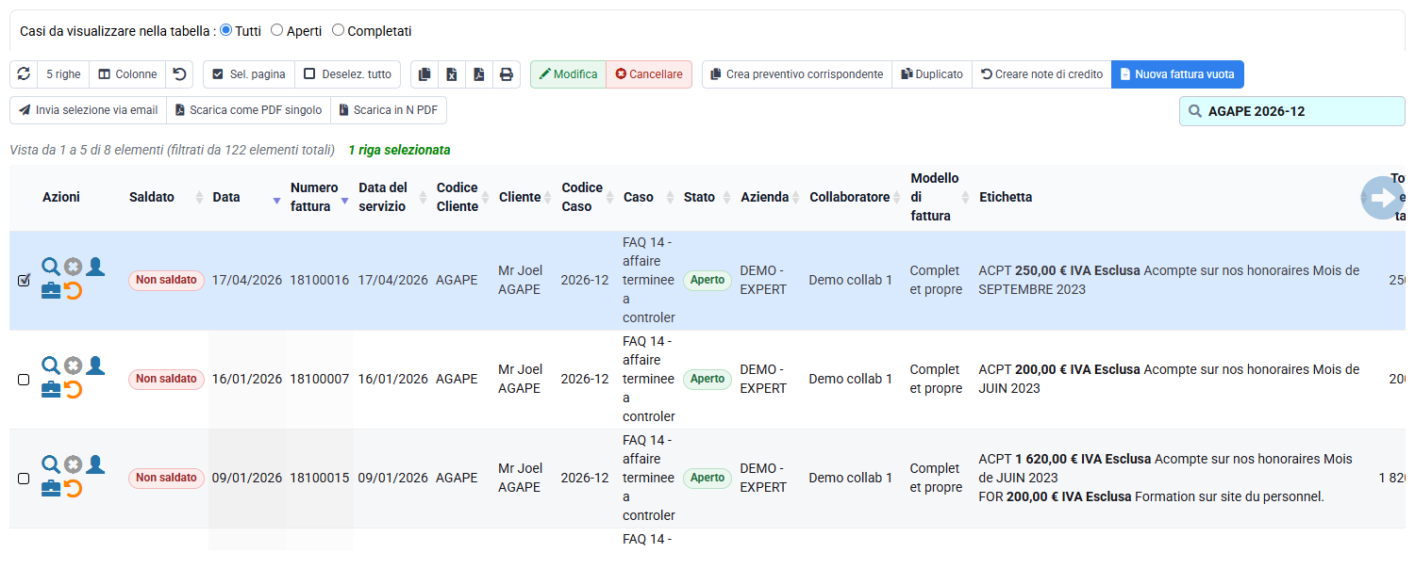Viewport: 1415px width, 569px height.
Task: Click the Duplicato button
Action: click(932, 74)
